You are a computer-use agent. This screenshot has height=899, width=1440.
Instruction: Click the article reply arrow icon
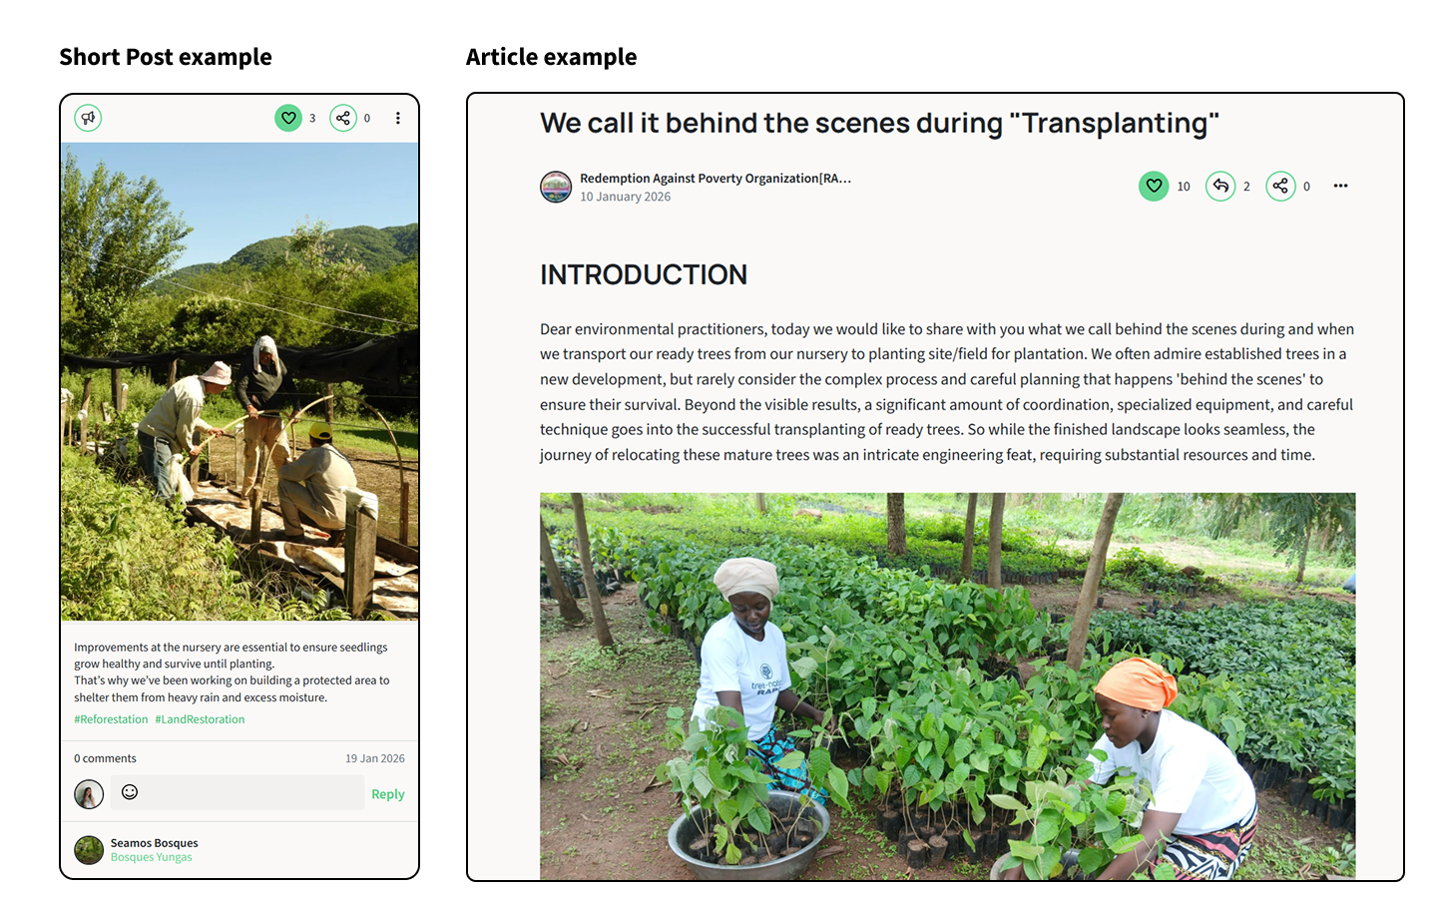coord(1220,186)
